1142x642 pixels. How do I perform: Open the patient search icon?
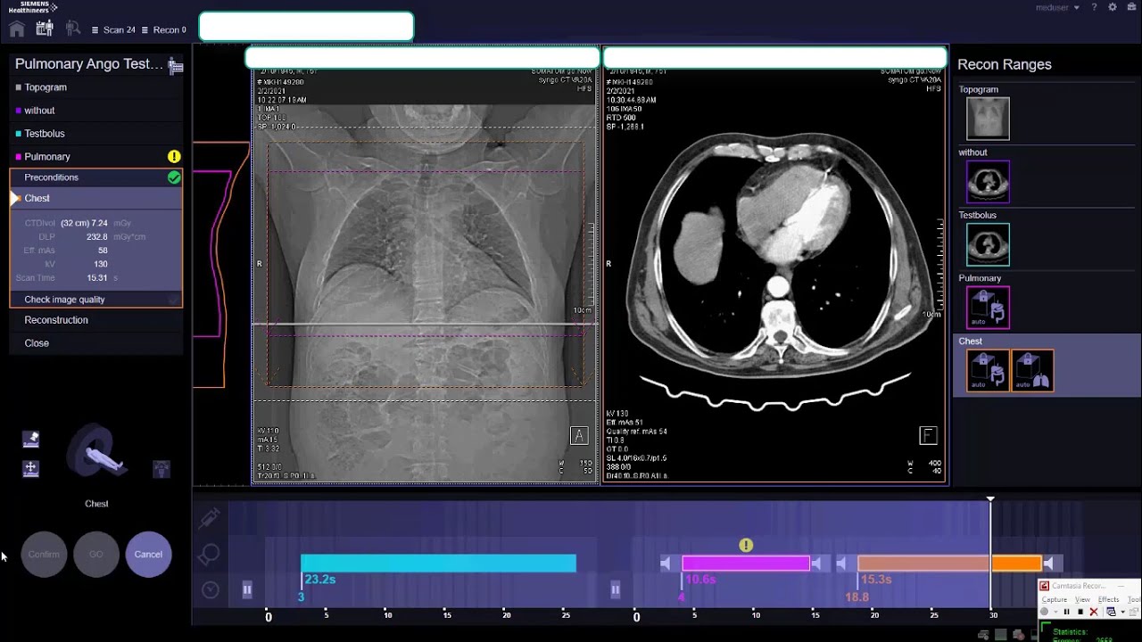[x=73, y=29]
